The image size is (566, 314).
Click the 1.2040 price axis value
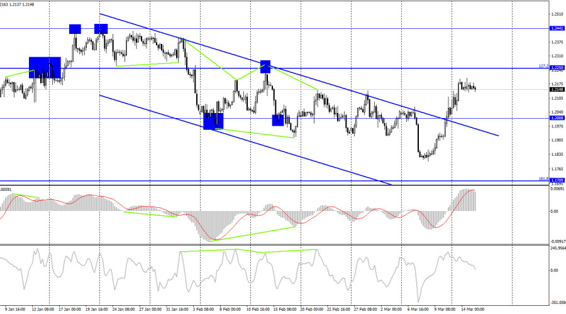(557, 112)
